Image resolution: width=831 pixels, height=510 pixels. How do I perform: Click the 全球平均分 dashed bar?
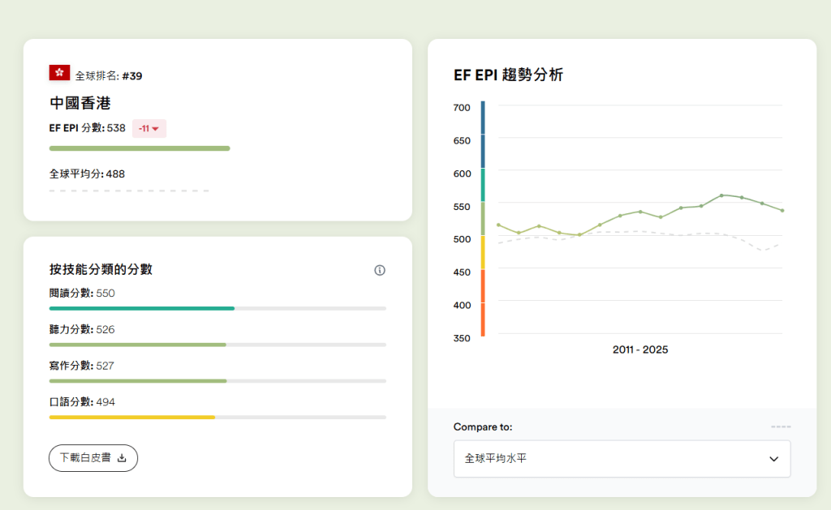130,191
